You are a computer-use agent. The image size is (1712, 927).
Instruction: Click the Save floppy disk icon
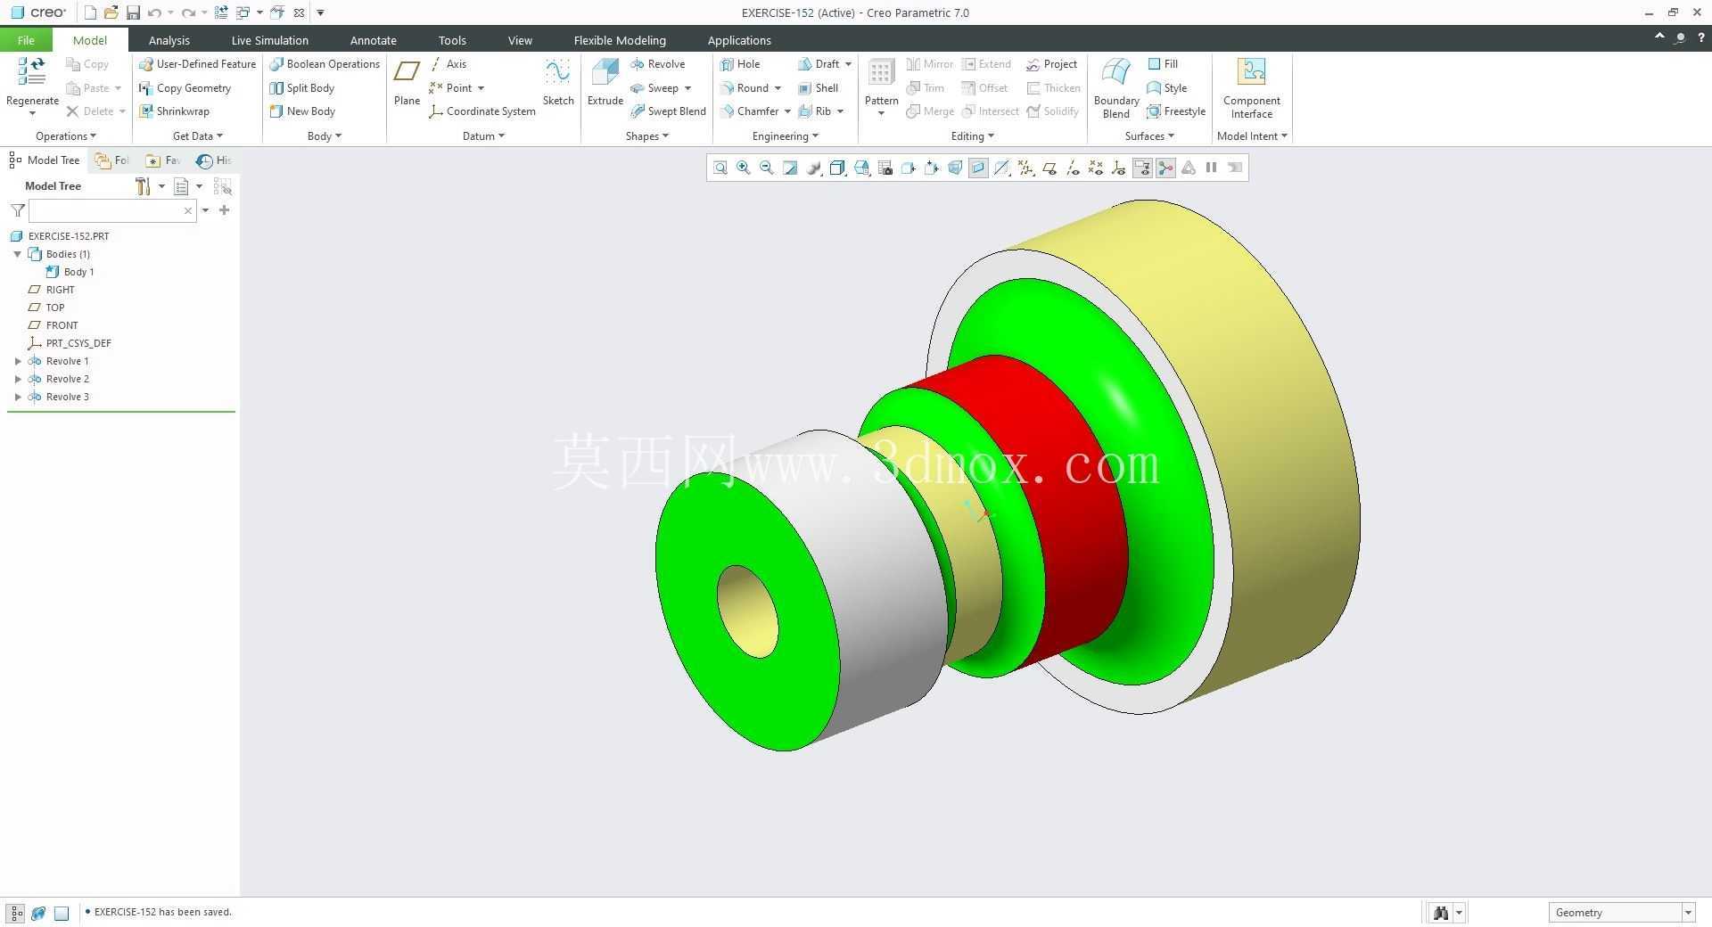point(133,12)
